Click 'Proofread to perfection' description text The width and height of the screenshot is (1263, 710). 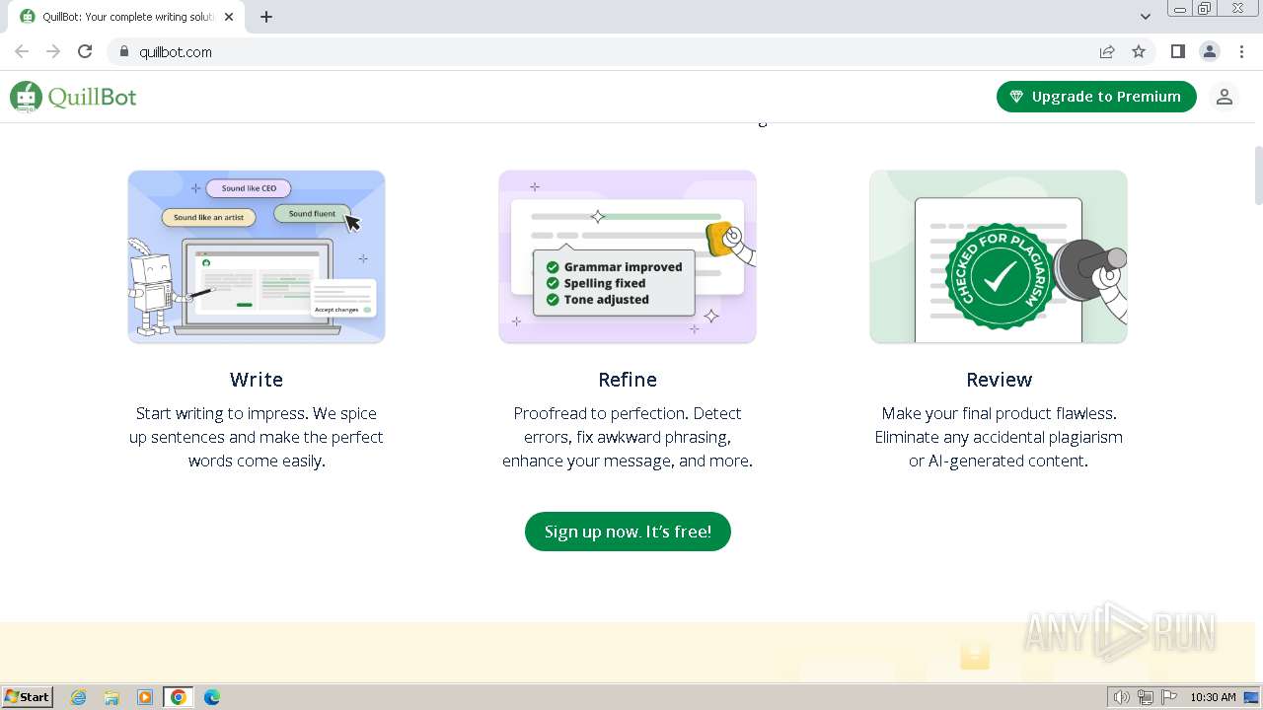coord(628,437)
